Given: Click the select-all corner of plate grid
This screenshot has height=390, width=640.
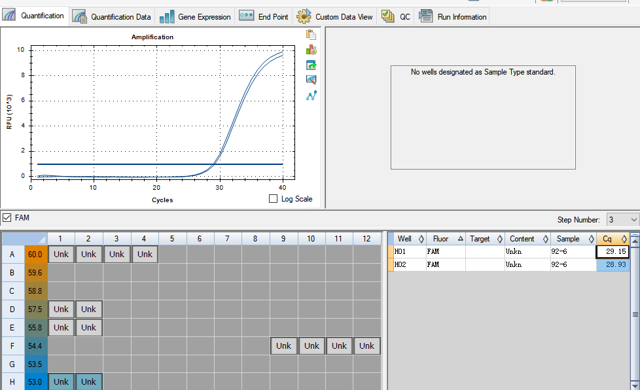Looking at the screenshot, I should [24, 239].
